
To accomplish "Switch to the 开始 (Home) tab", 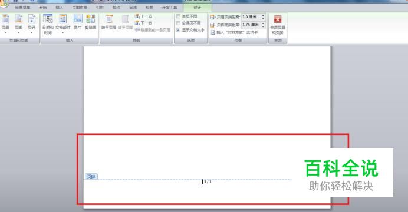I will 42,8.
